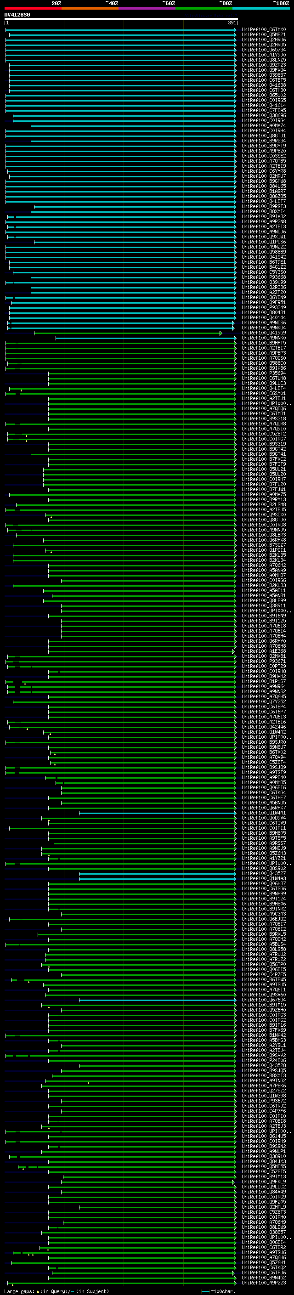Viewport: 294px width, 1295px height.
Task: Open hit UniRef100_B9RG34
Action: [x=264, y=141]
